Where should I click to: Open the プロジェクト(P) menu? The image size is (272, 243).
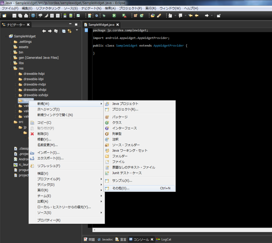(130, 8)
